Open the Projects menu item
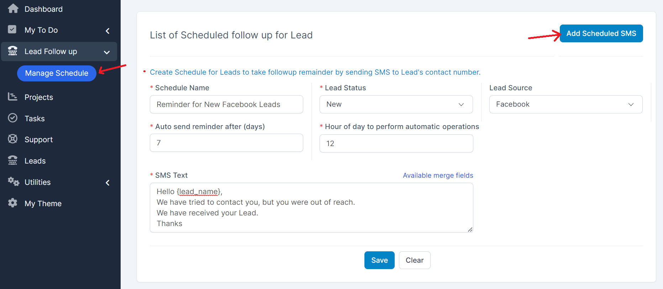The width and height of the screenshot is (663, 289). (39, 97)
